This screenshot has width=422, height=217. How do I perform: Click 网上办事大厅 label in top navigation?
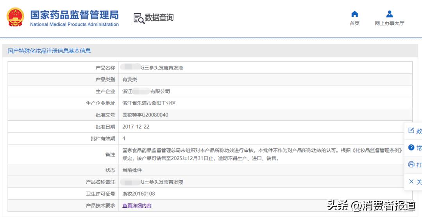390,23
